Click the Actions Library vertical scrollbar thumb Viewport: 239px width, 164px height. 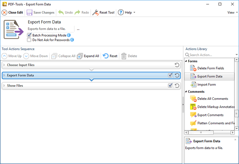236,114
